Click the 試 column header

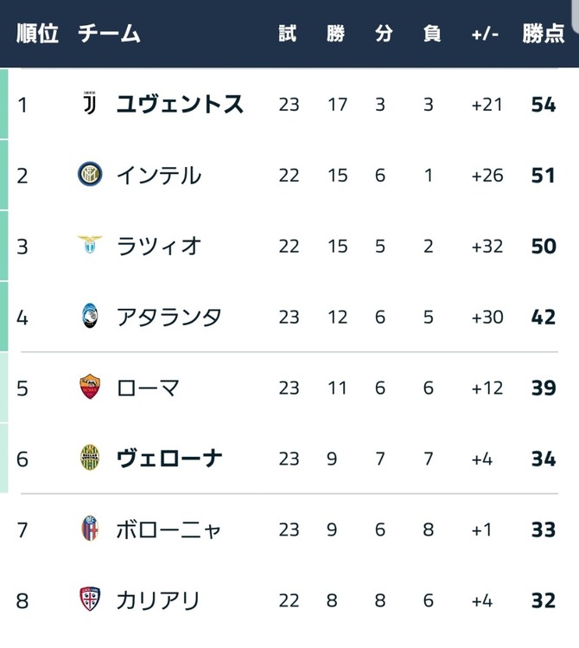point(288,34)
